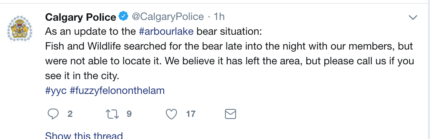Open the #yyc hashtag
The height and width of the screenshot is (139, 430).
56,91
